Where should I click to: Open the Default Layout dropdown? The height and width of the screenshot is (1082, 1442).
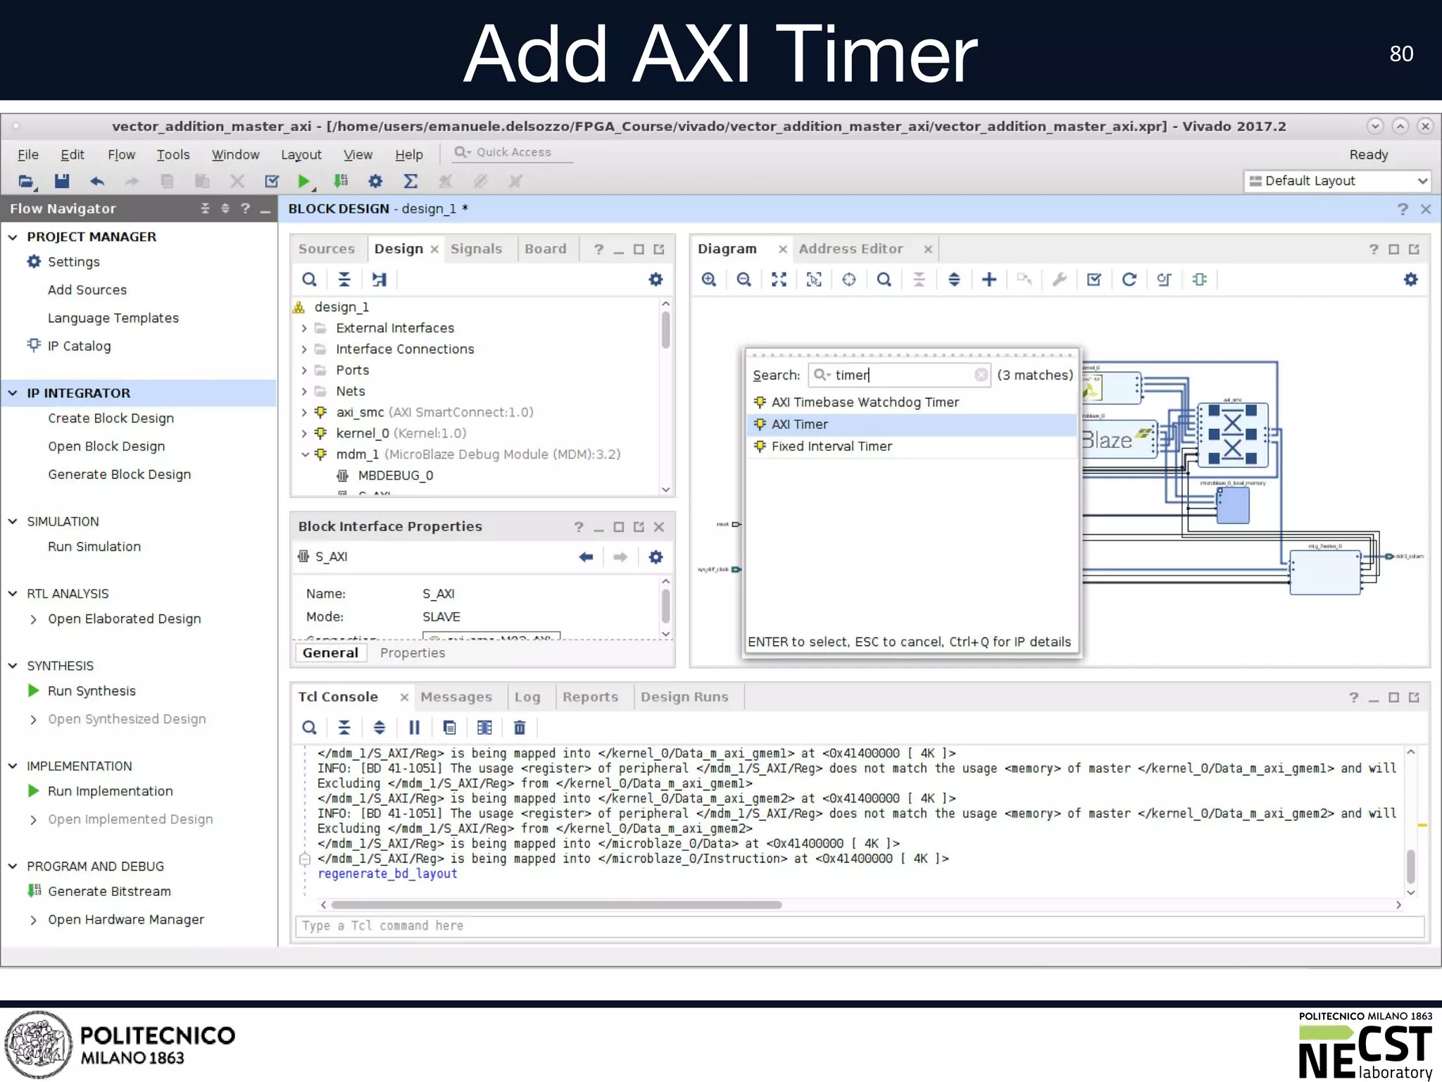1337,181
